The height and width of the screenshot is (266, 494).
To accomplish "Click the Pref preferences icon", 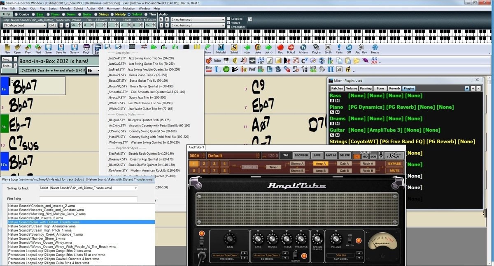I will (252, 69).
